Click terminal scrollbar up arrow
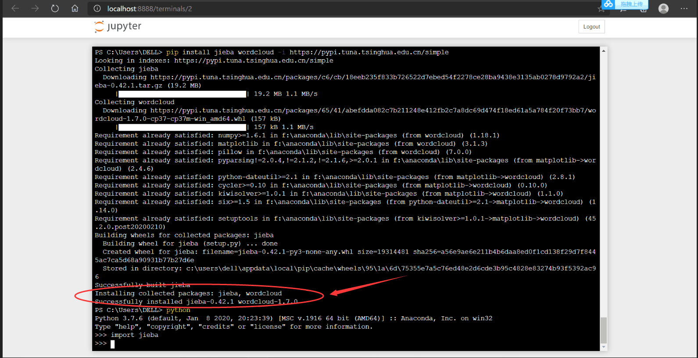 (x=604, y=51)
